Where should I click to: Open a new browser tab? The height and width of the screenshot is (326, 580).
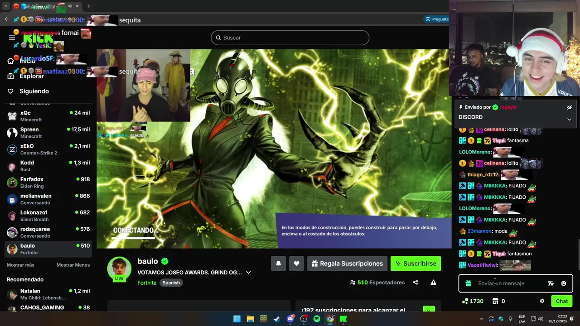(x=88, y=6)
